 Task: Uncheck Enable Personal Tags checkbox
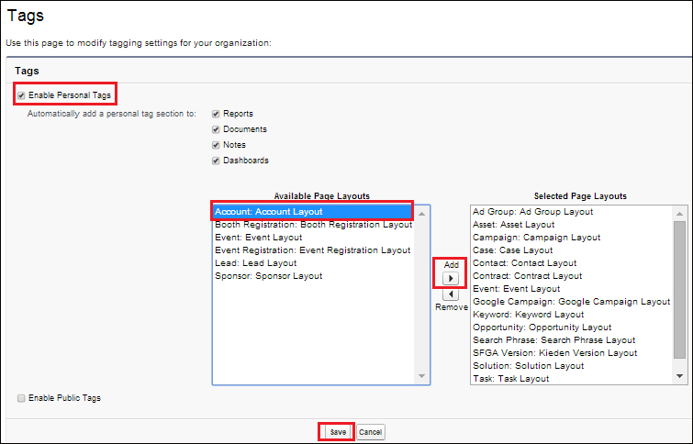21,95
